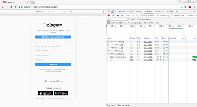Enable Group by frame checkbox
This screenshot has height=107, width=197.
(141, 15)
